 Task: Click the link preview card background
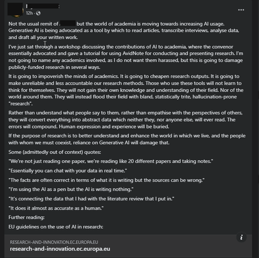tap(128, 246)
